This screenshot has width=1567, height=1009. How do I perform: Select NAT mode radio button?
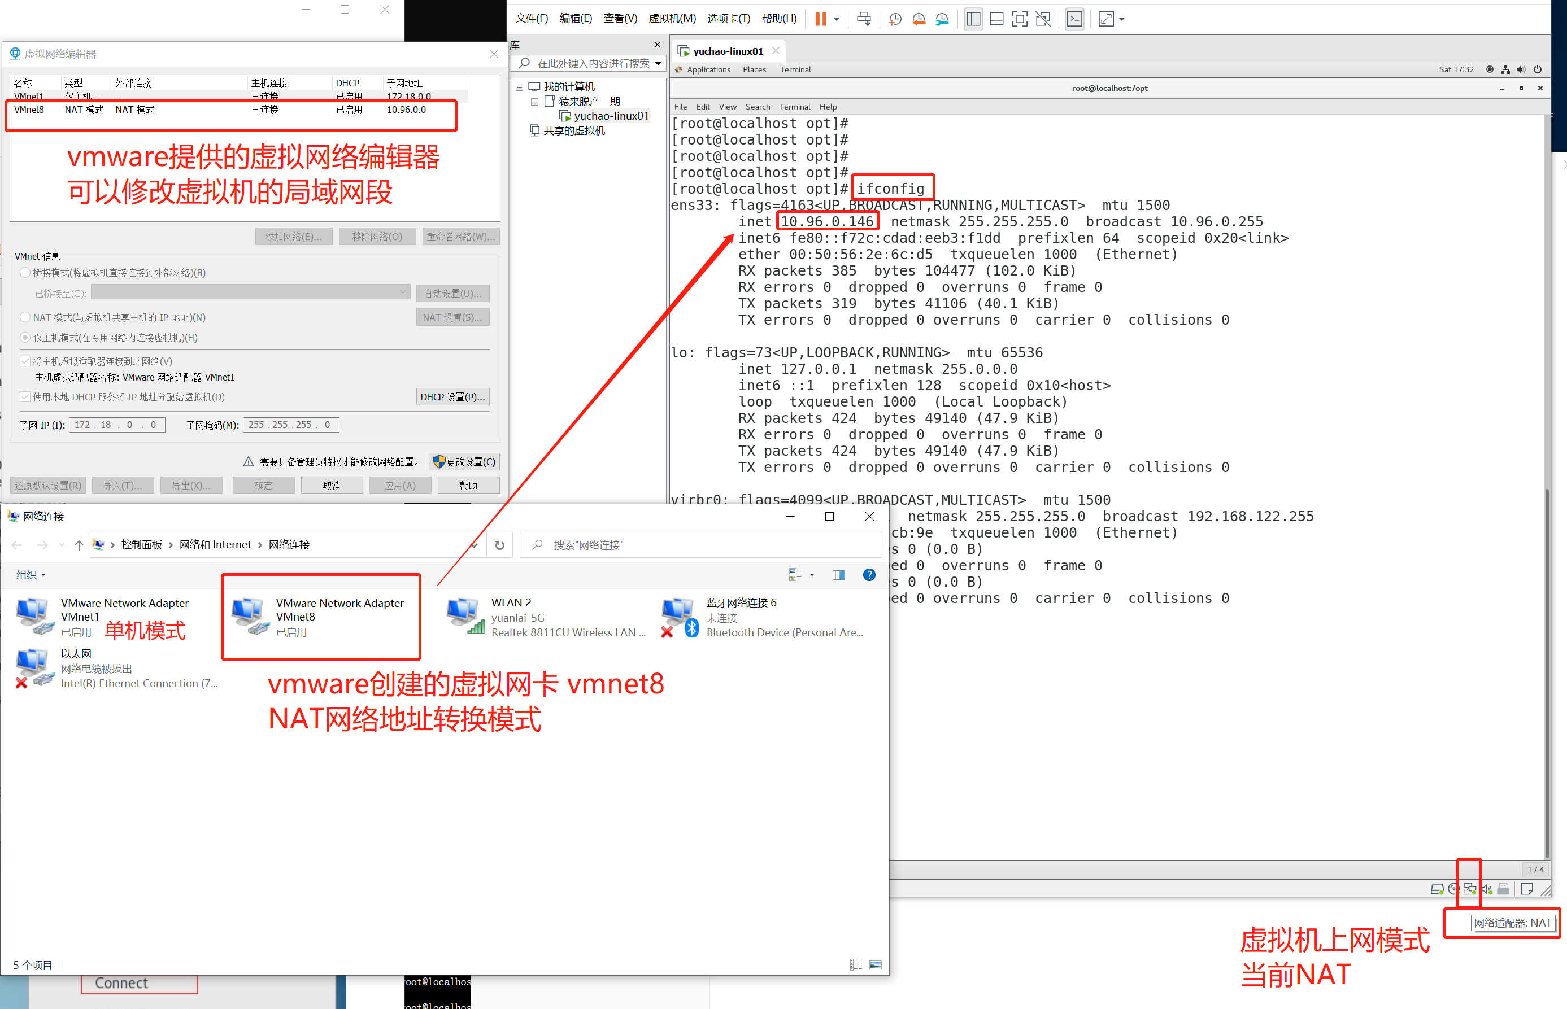coord(25,317)
